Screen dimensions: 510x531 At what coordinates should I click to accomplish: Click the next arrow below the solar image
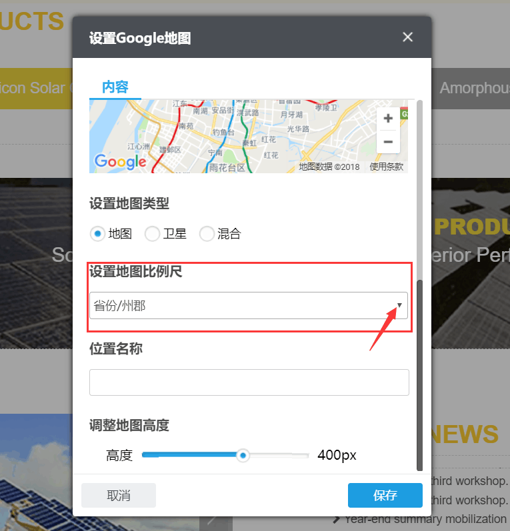[212, 520]
